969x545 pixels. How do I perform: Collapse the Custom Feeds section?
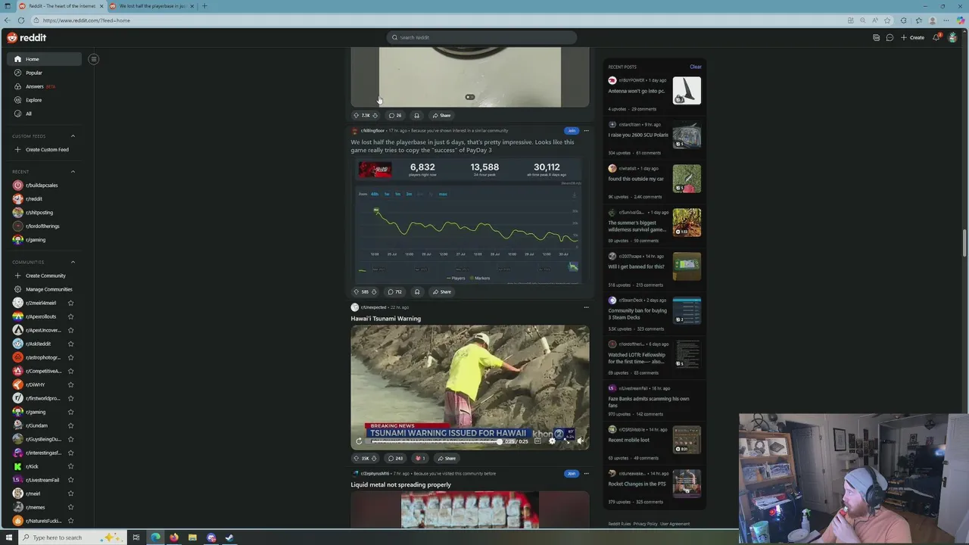pyautogui.click(x=73, y=136)
